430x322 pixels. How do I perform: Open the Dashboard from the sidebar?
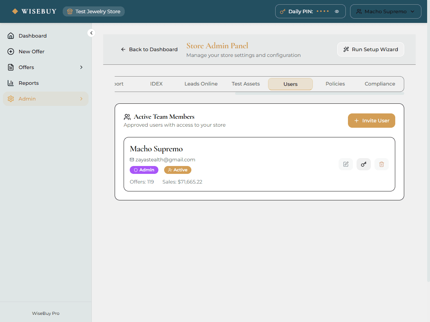point(32,35)
